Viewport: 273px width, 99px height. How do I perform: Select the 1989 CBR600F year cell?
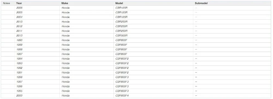click(x=37, y=45)
